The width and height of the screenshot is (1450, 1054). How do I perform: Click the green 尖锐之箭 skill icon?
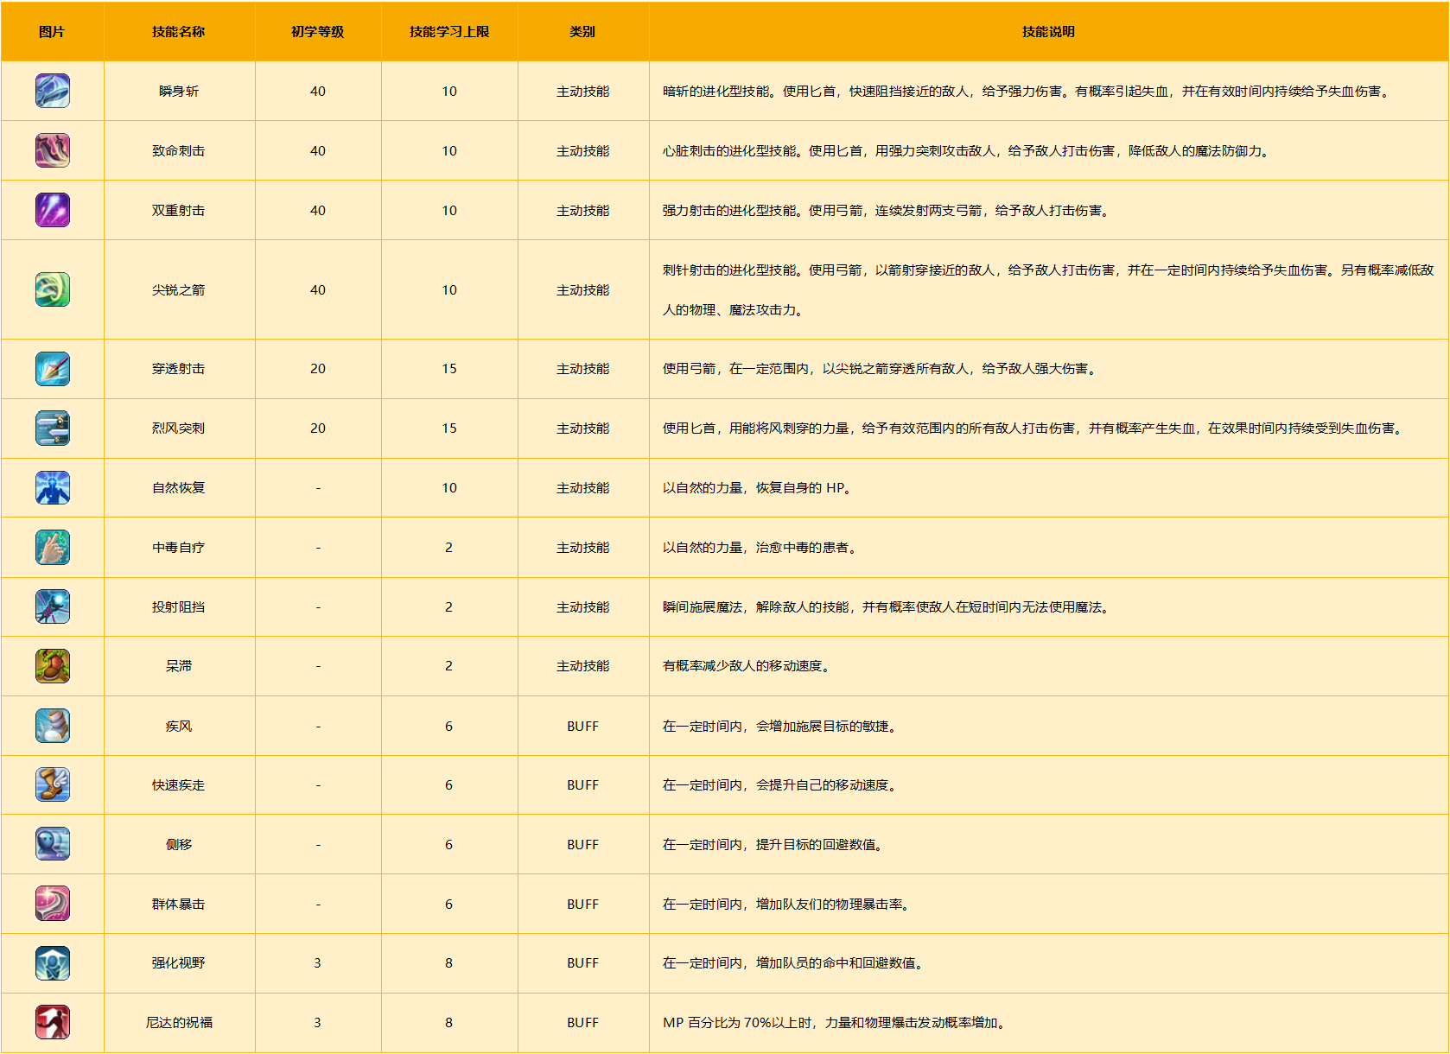point(53,289)
